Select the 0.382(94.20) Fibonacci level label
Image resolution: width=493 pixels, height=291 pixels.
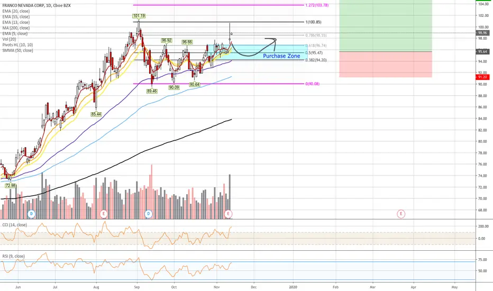click(x=316, y=60)
